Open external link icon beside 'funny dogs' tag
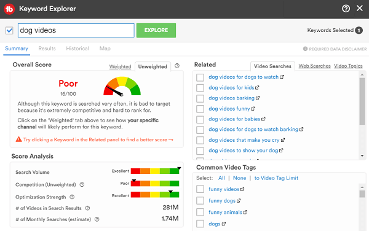369x231 pixels. point(239,201)
